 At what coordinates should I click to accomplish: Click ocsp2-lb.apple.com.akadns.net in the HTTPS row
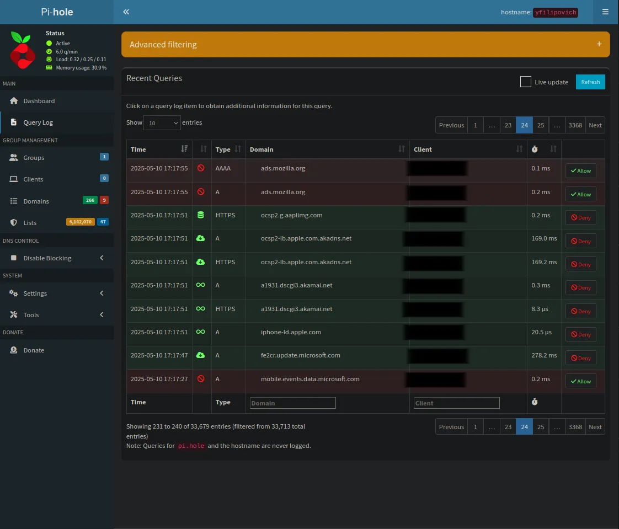click(306, 261)
